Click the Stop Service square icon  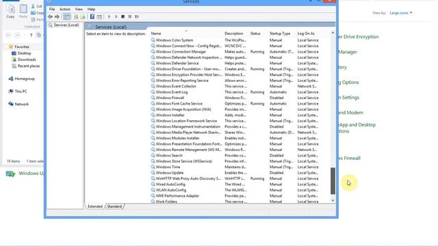coord(123,16)
